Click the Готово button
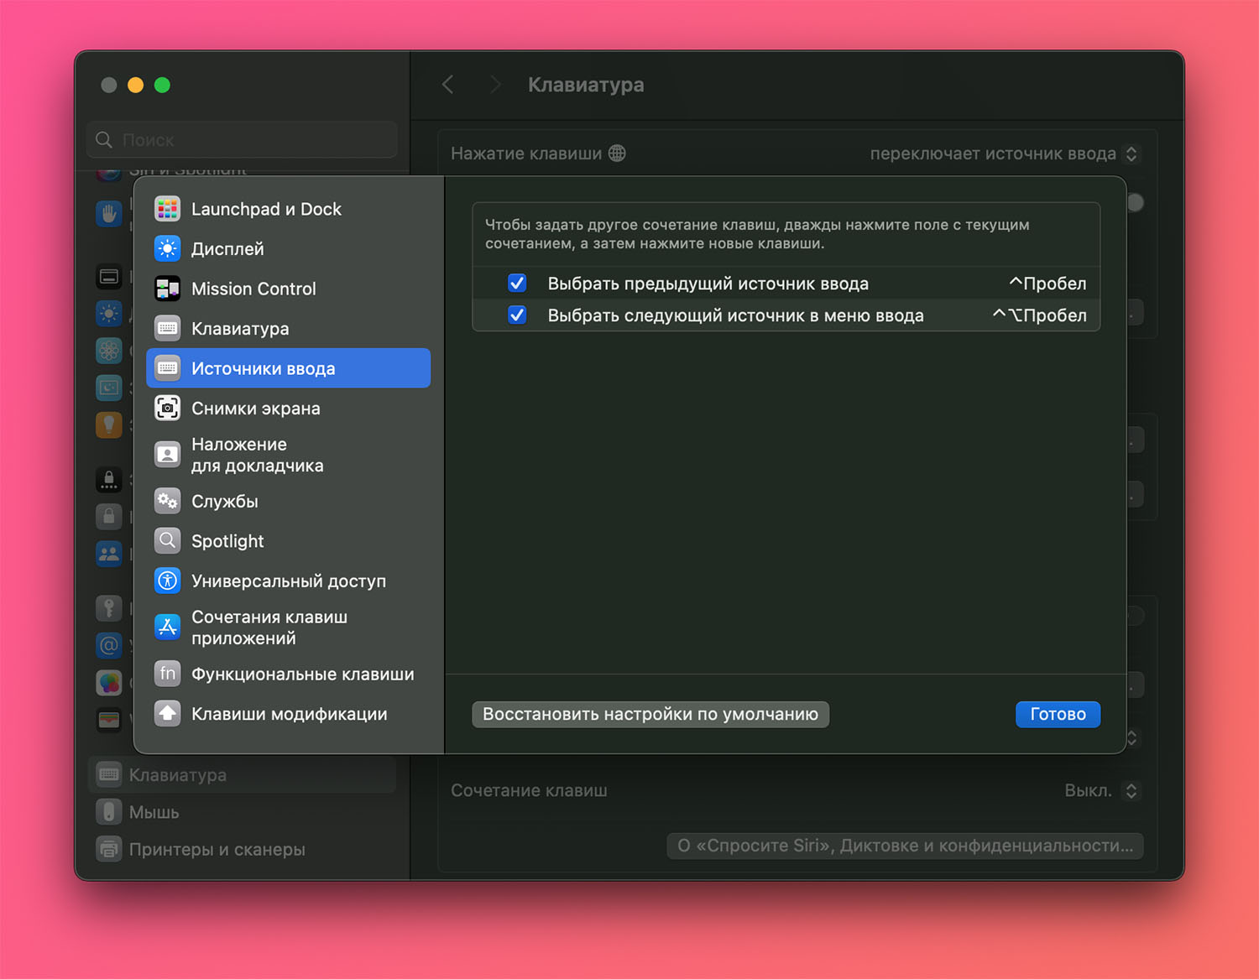The image size is (1259, 979). 1057,714
